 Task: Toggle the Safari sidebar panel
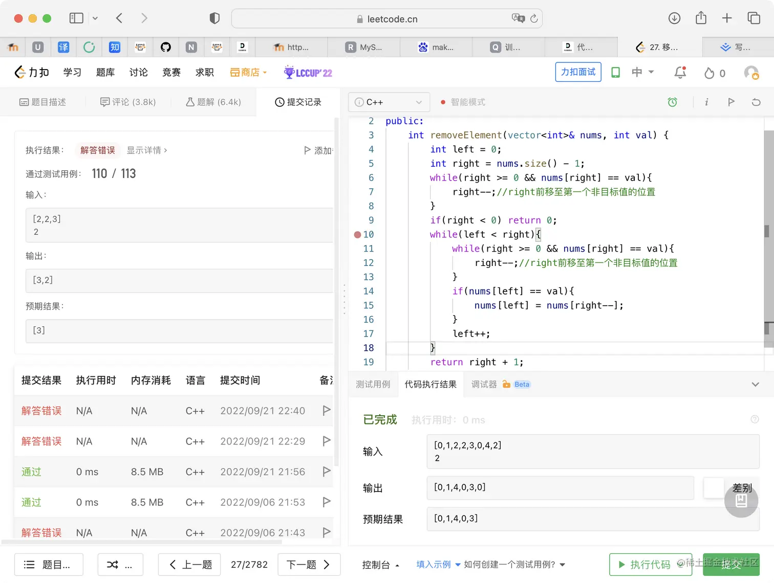pyautogui.click(x=76, y=18)
